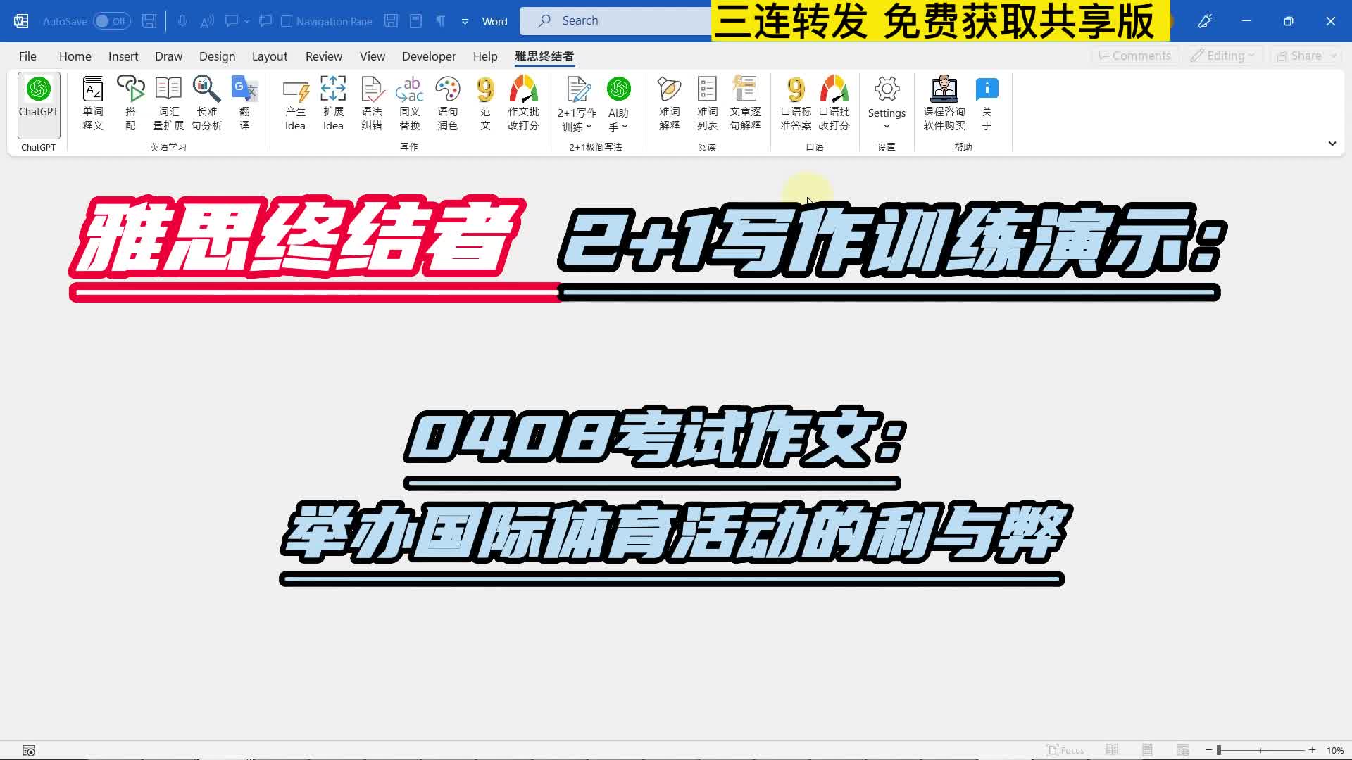Viewport: 1352px width, 760px height.
Task: Click Navigation Pane toggle checkbox
Action: pos(287,20)
